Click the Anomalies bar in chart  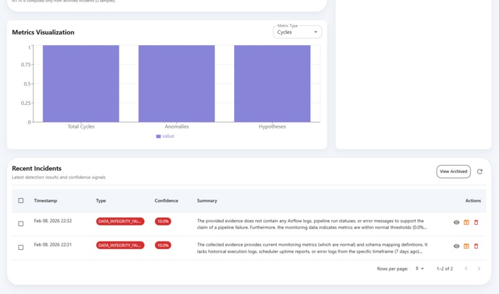point(176,83)
